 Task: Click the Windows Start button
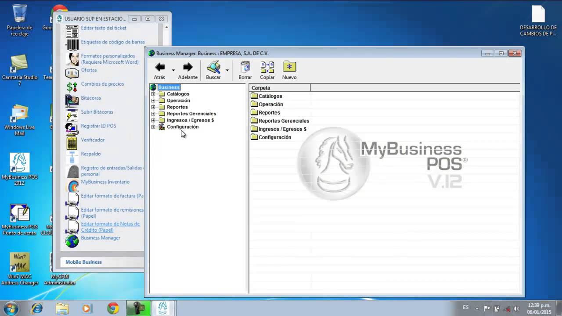tap(10, 308)
